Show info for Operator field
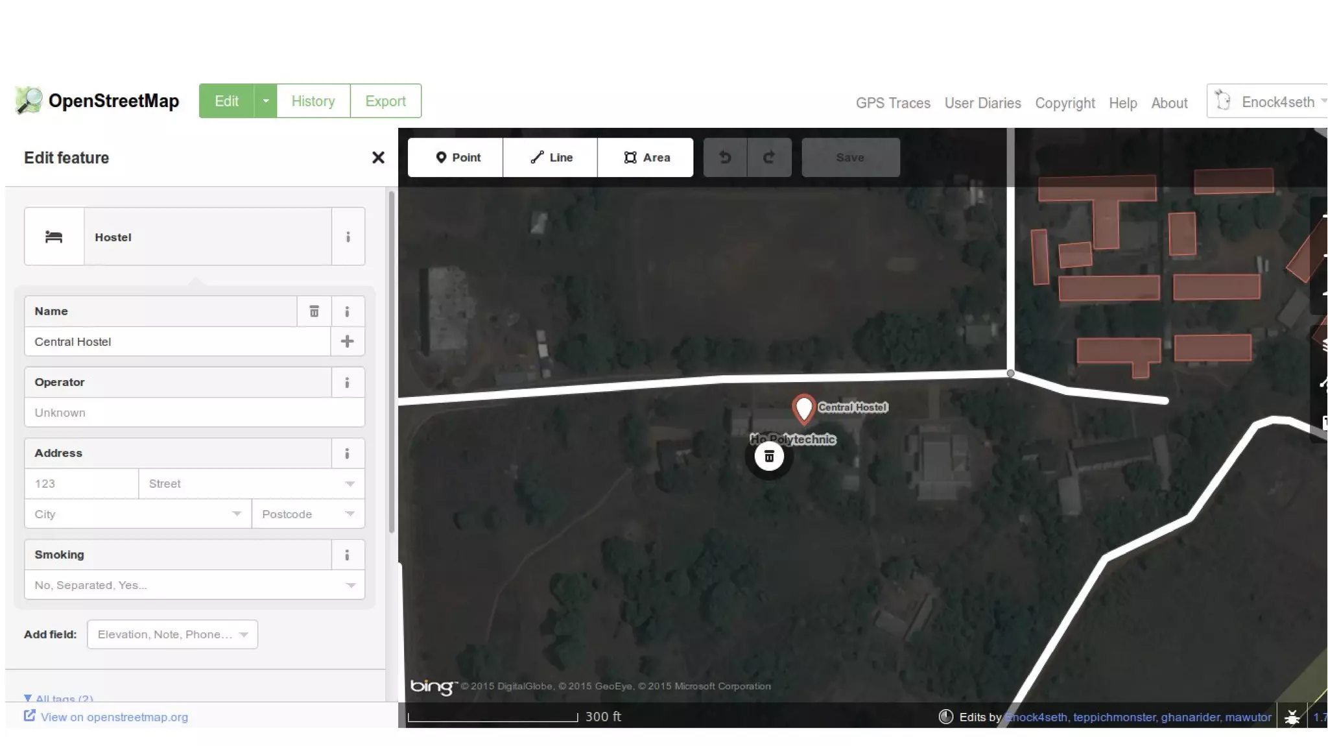Viewport: 1328px width, 746px height. [347, 383]
